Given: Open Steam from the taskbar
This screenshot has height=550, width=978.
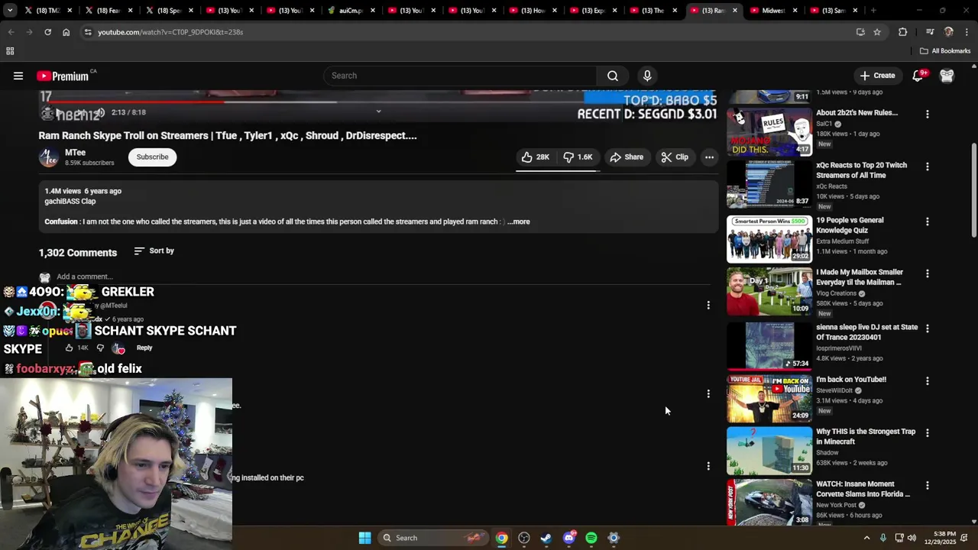Looking at the screenshot, I should pos(546,538).
